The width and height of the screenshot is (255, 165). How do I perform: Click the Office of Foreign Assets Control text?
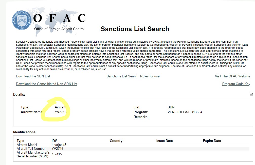coord(59,29)
